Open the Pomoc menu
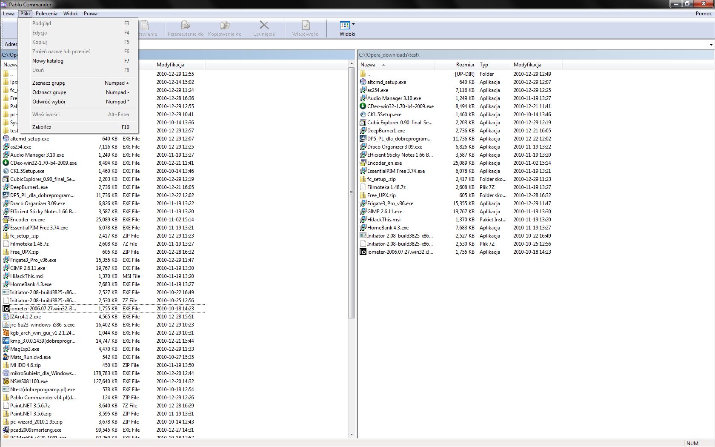Image resolution: width=715 pixels, height=447 pixels. point(704,14)
